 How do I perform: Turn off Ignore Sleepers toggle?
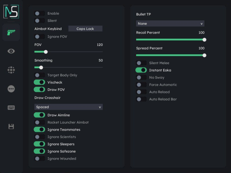pyautogui.click(x=39, y=144)
